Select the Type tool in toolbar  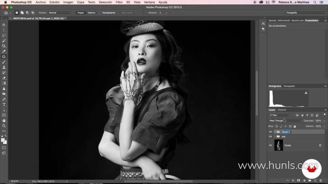(x=4, y=105)
